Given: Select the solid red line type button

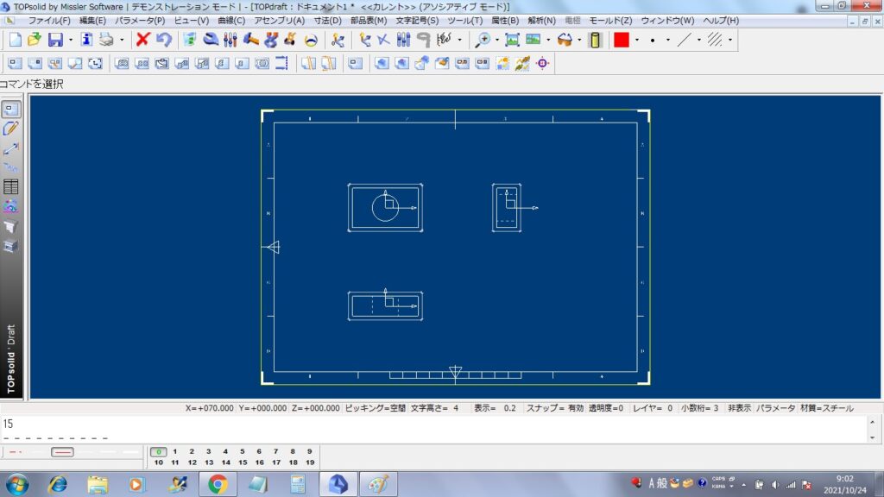Looking at the screenshot, I should pos(62,452).
